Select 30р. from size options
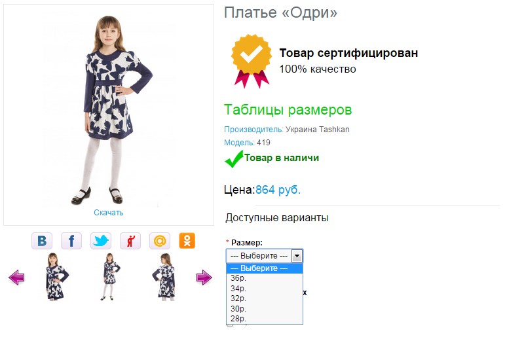 [238, 308]
